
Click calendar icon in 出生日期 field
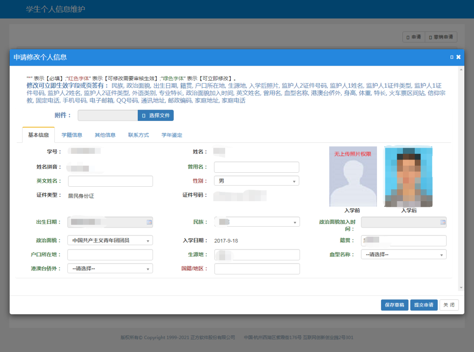tap(149, 222)
